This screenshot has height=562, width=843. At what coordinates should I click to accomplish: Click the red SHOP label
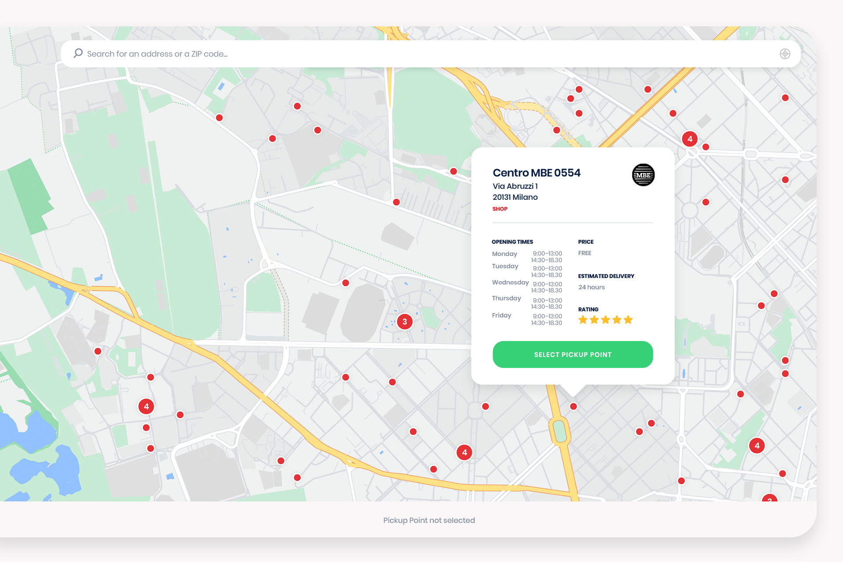[500, 209]
